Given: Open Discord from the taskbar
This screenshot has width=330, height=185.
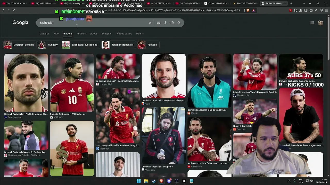Looking at the screenshot, I should click(169, 181).
